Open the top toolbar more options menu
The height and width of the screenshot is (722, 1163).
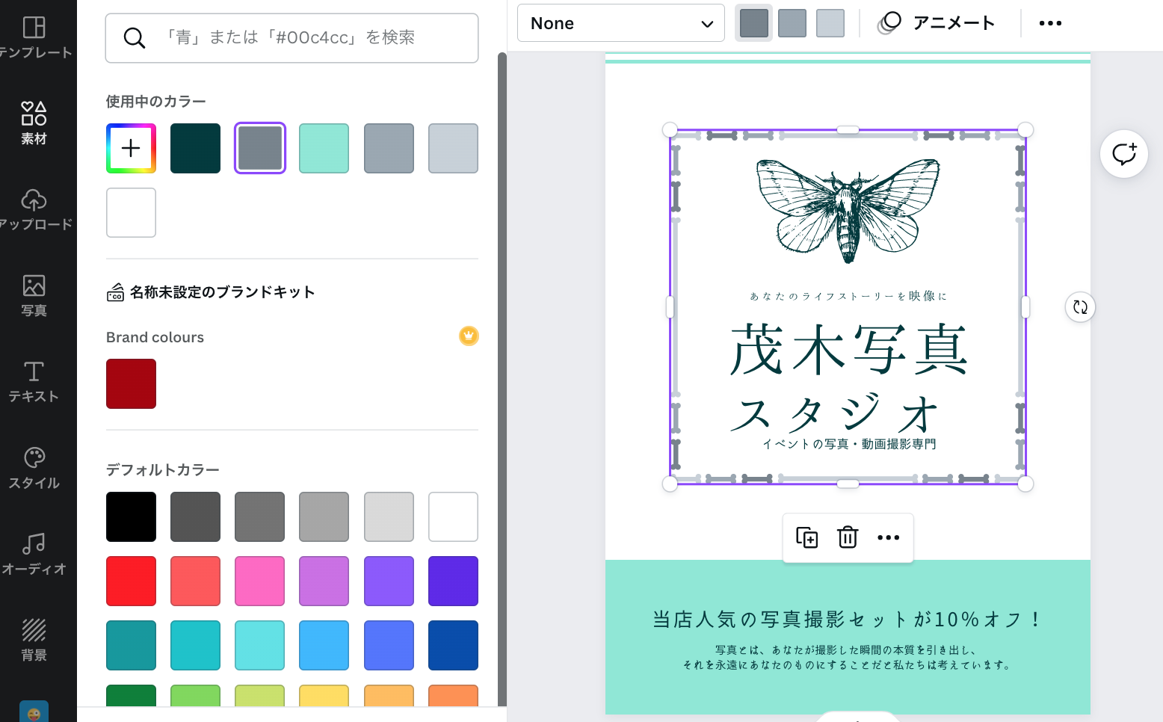[1050, 23]
